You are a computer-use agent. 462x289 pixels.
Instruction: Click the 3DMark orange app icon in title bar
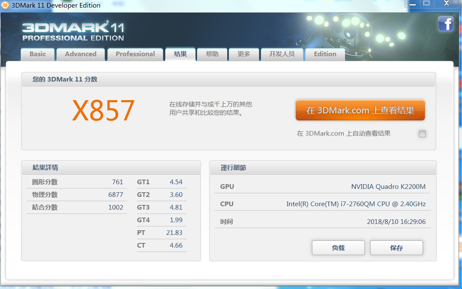(x=5, y=5)
